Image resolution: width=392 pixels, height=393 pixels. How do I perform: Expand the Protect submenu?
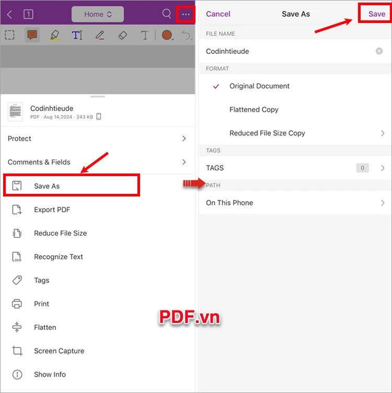98,138
